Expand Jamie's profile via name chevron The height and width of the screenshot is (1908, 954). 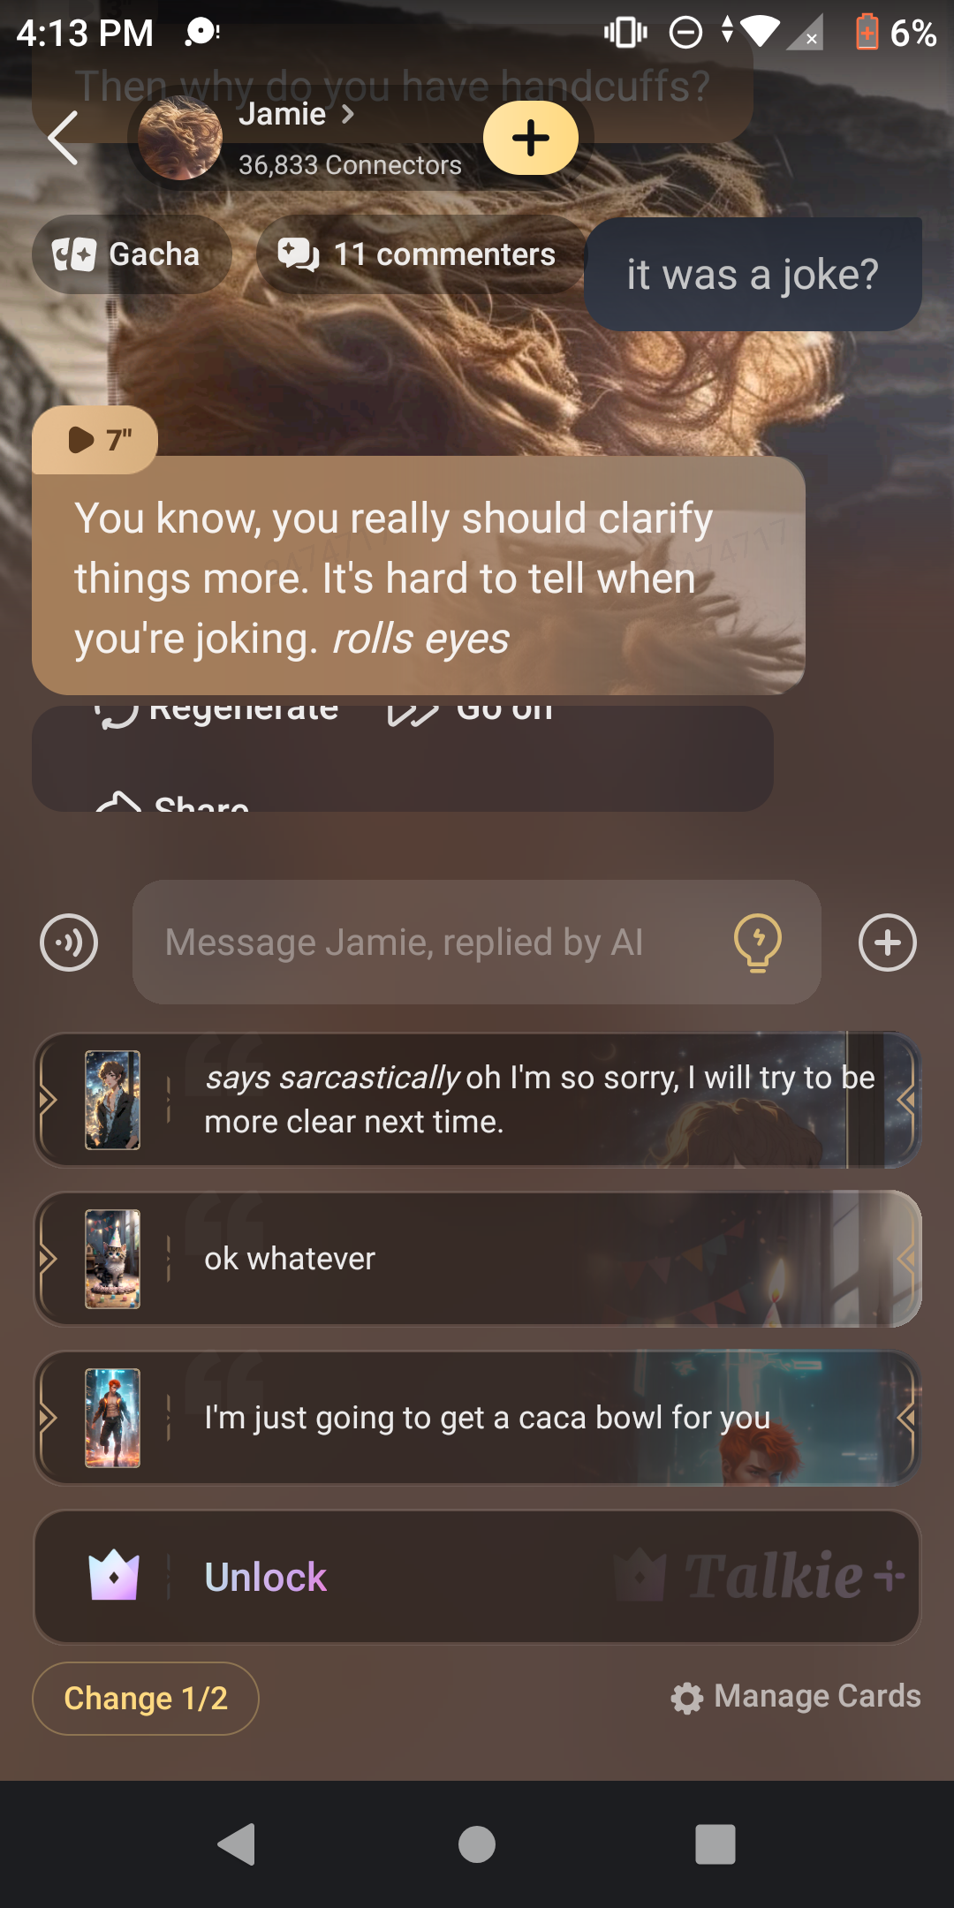click(x=348, y=114)
